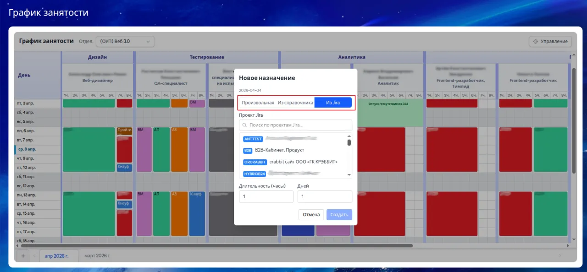Switch assignment type to Произвольная
587x272 pixels.
tap(258, 103)
